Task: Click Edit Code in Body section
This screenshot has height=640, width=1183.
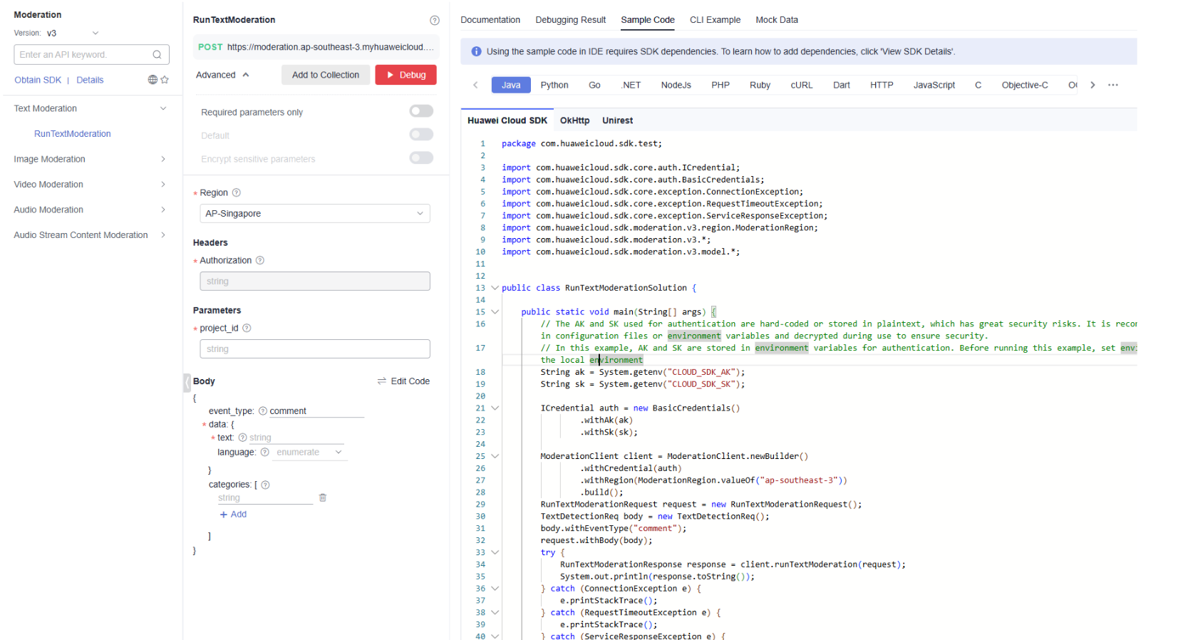Action: tap(403, 381)
